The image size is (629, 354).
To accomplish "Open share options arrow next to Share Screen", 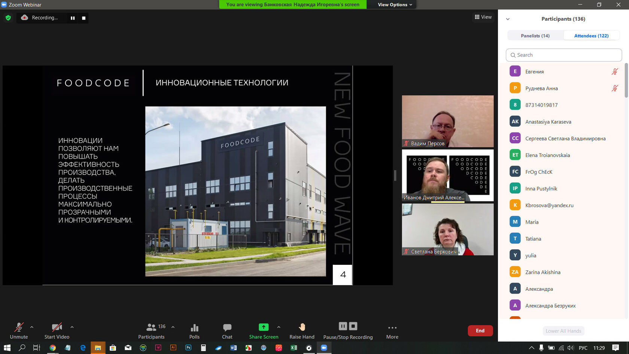I will tap(279, 327).
